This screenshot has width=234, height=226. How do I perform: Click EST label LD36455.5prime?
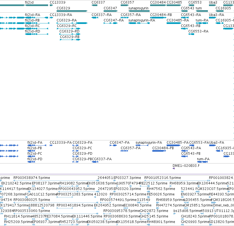pyautogui.click(x=198, y=200)
